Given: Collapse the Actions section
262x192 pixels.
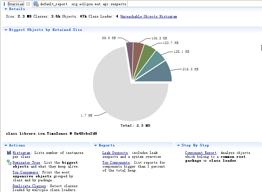Looking at the screenshot, I should 6,145.
